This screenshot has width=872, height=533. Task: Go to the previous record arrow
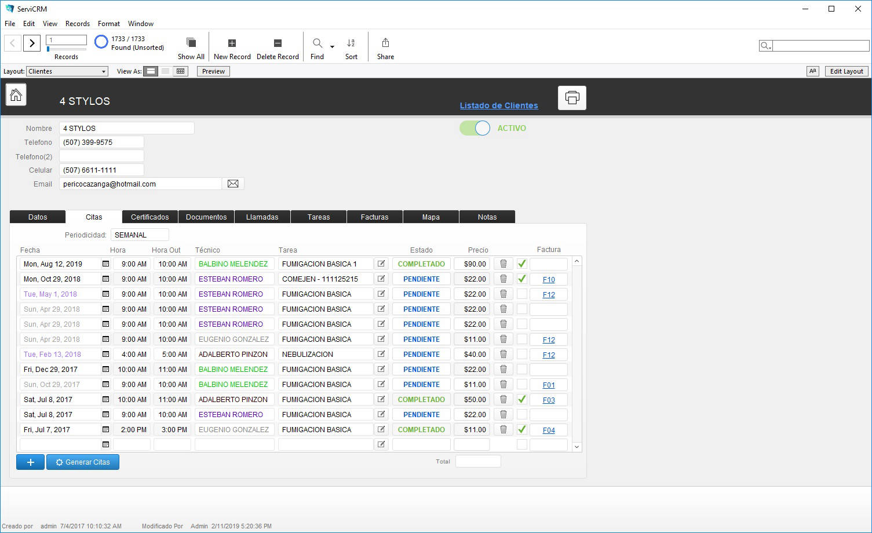pos(13,43)
